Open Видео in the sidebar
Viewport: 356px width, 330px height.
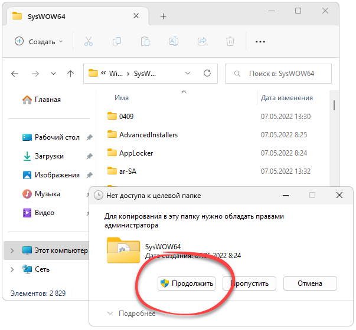click(38, 213)
